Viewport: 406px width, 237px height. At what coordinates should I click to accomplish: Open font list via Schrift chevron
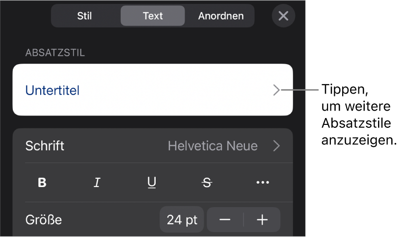277,145
